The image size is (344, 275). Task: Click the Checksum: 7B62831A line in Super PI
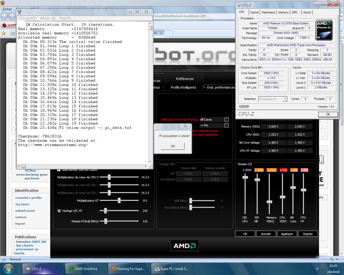40,136
